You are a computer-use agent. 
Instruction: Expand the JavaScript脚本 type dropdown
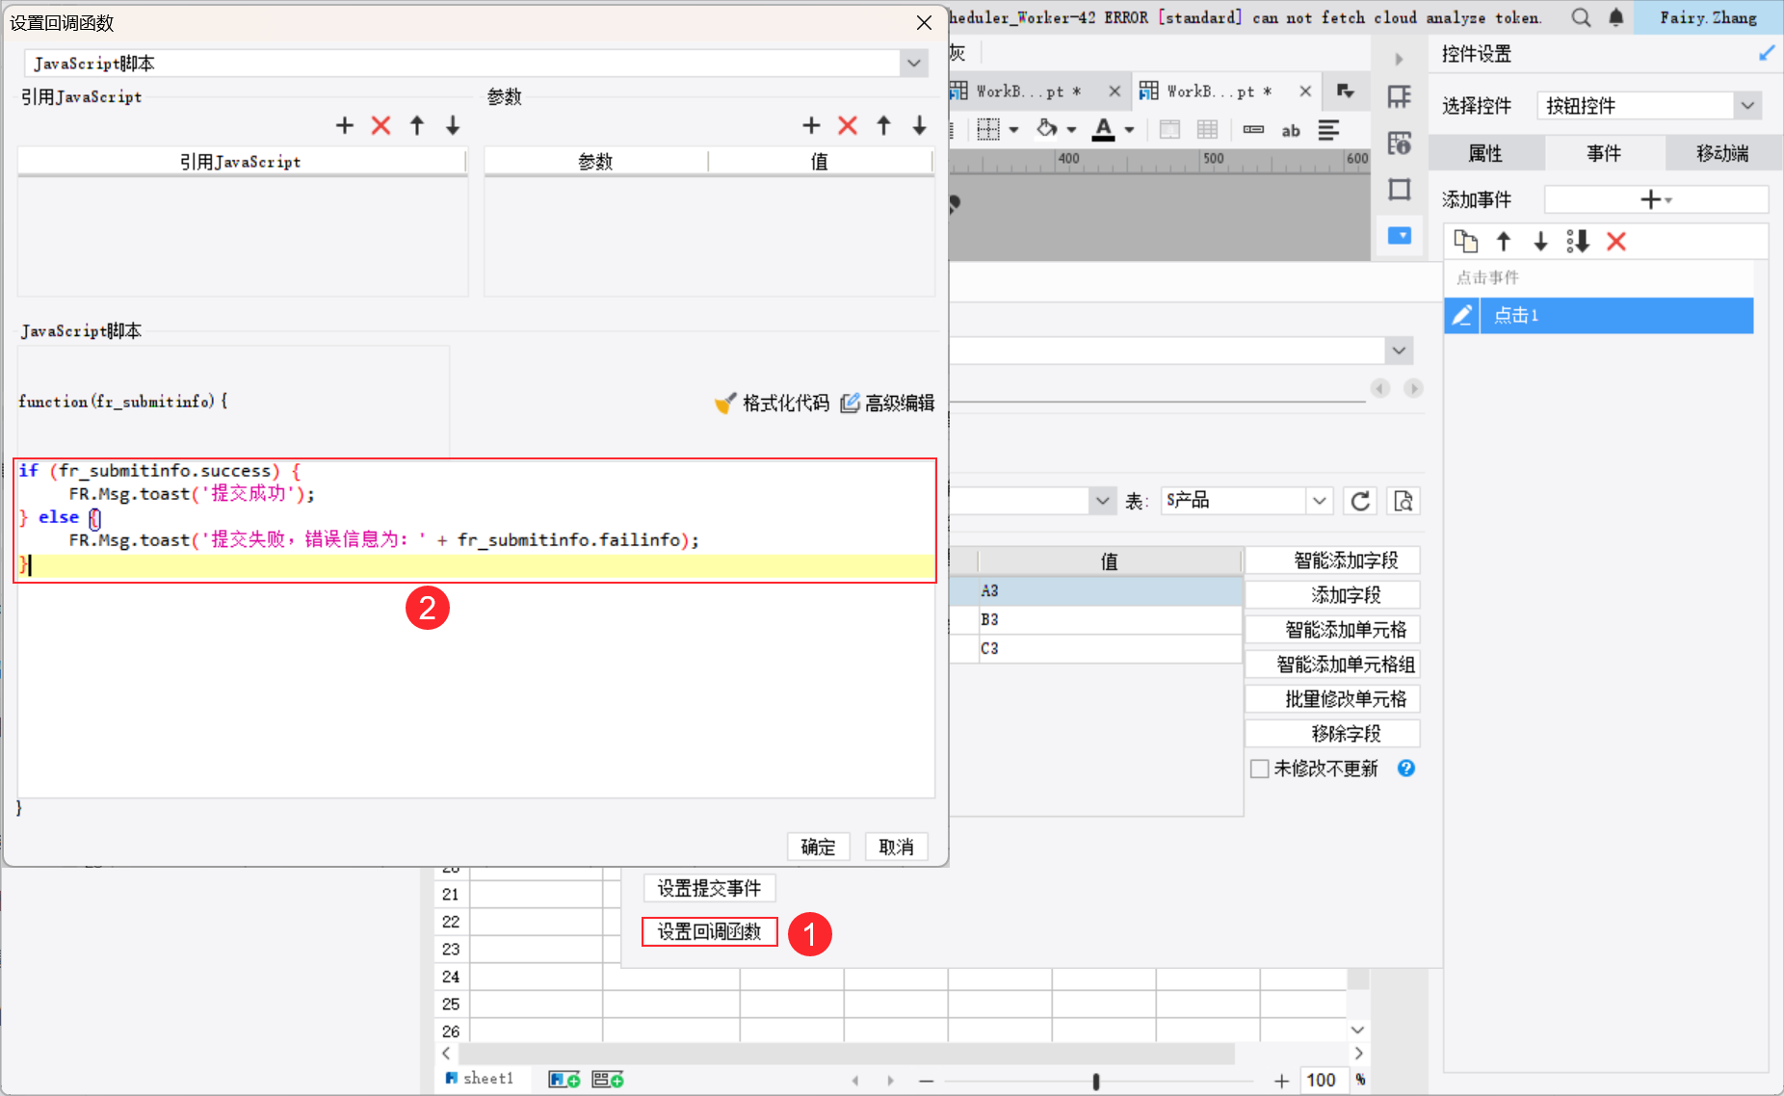point(913,64)
